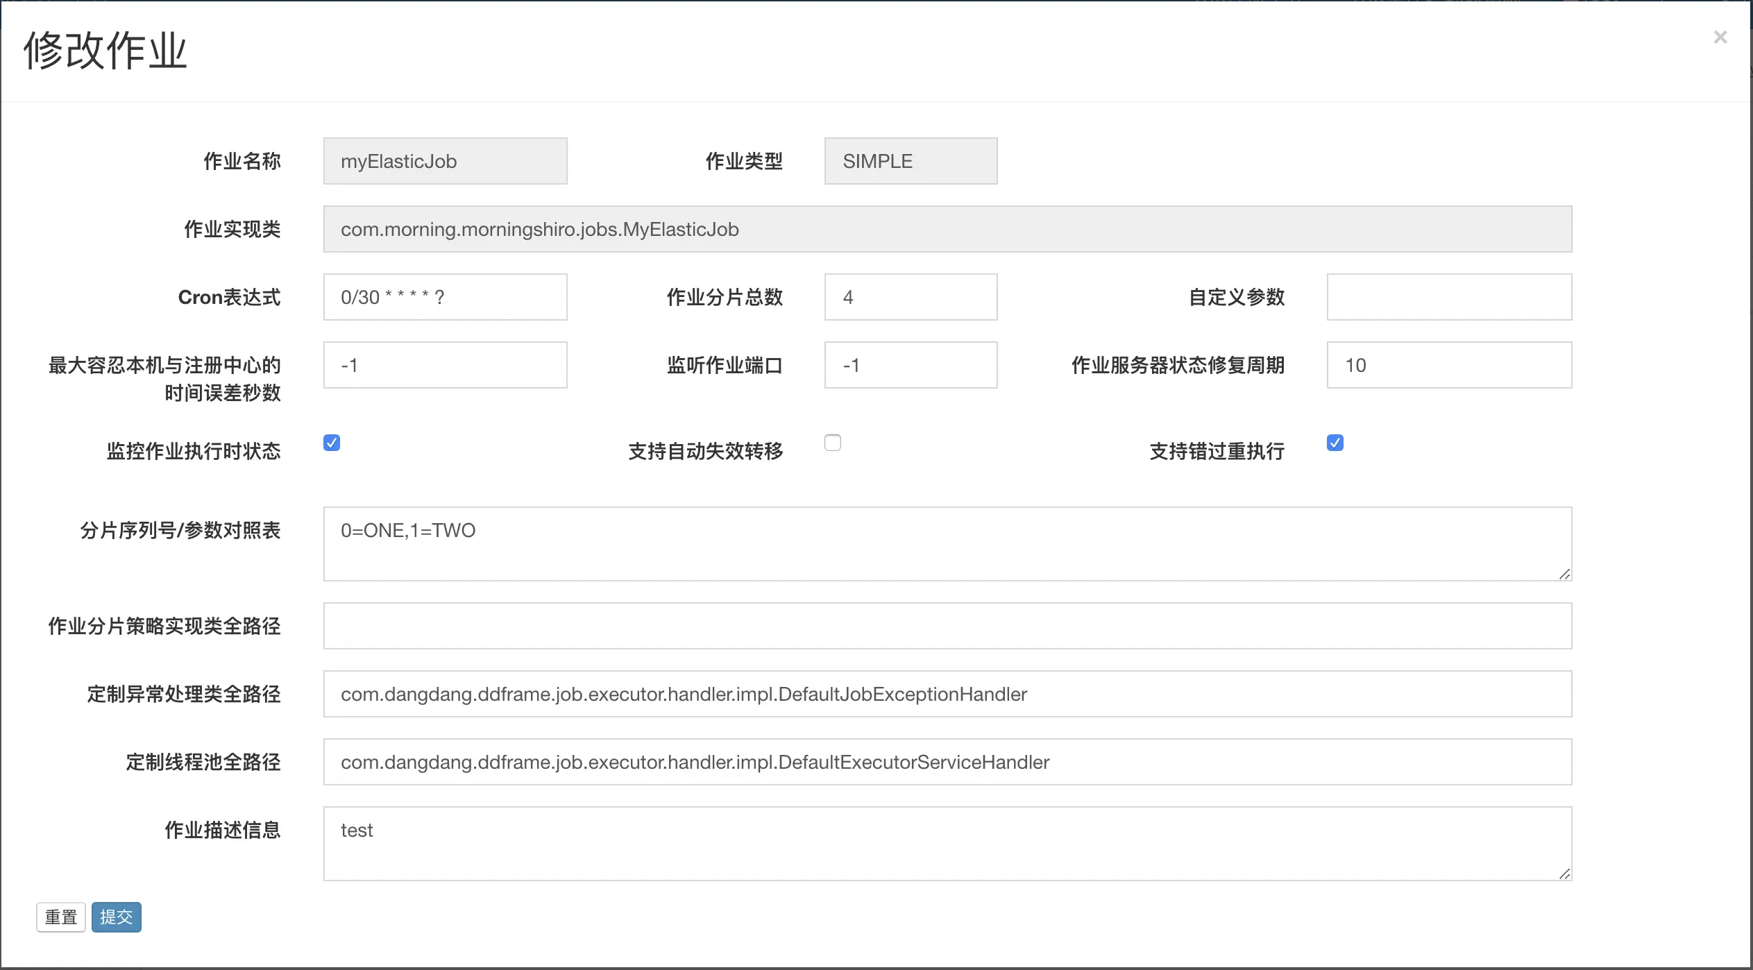Grab resize handle of 作业描述信息 textarea

pos(1564,874)
